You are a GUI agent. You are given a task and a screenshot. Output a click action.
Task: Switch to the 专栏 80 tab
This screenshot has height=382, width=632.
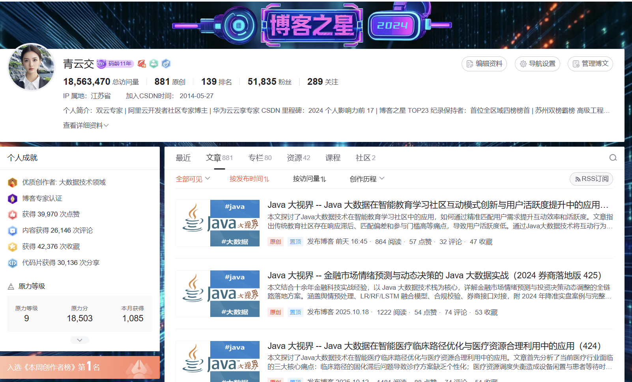(x=260, y=158)
